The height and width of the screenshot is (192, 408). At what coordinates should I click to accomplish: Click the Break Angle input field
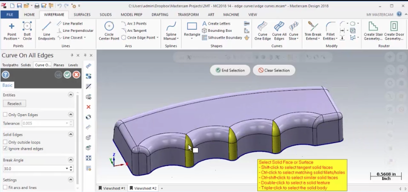click(34, 169)
